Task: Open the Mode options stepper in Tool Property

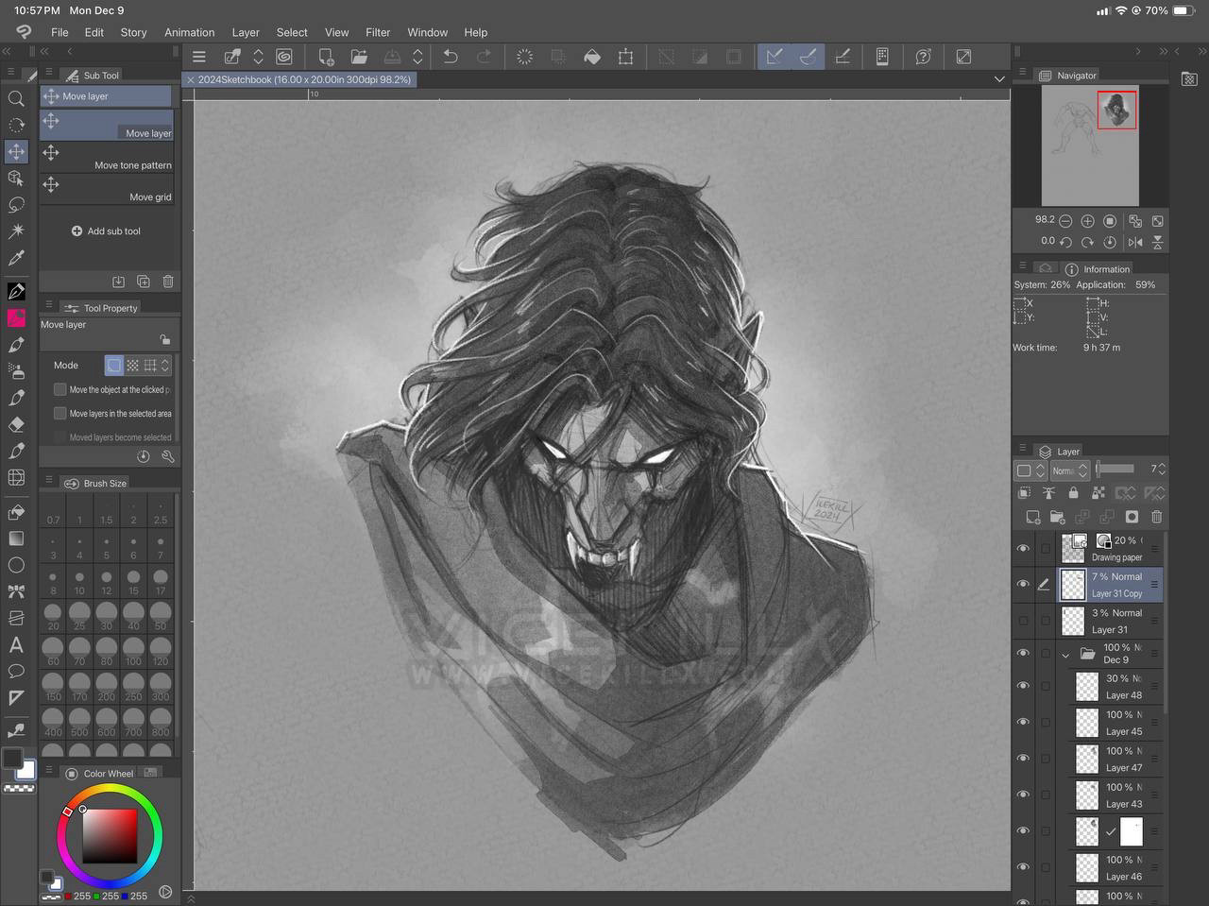Action: pos(165,365)
